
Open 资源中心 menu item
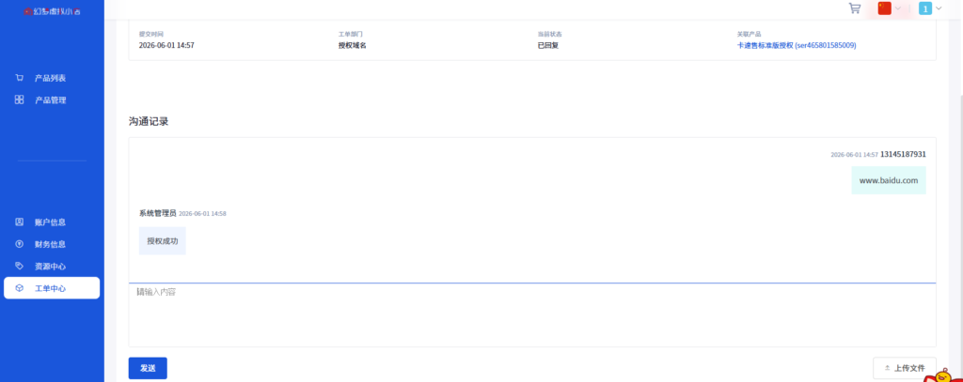coord(52,267)
